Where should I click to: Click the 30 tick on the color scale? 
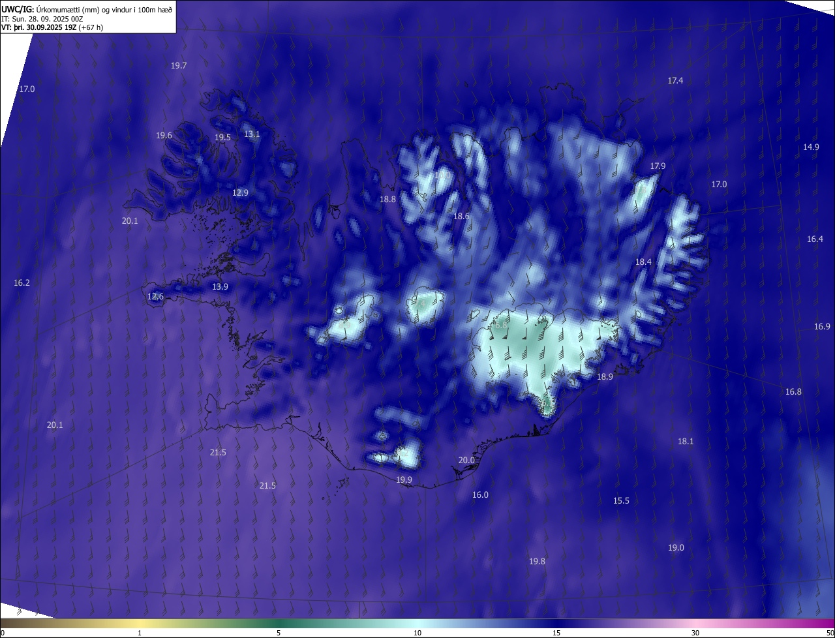[695, 633]
